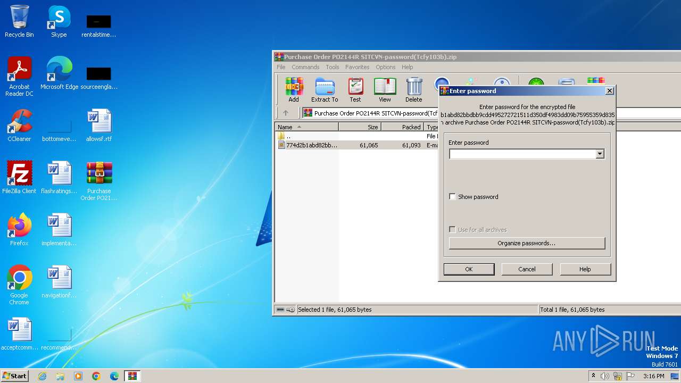Image resolution: width=681 pixels, height=383 pixels.
Task: Open the Options menu
Action: click(385, 67)
